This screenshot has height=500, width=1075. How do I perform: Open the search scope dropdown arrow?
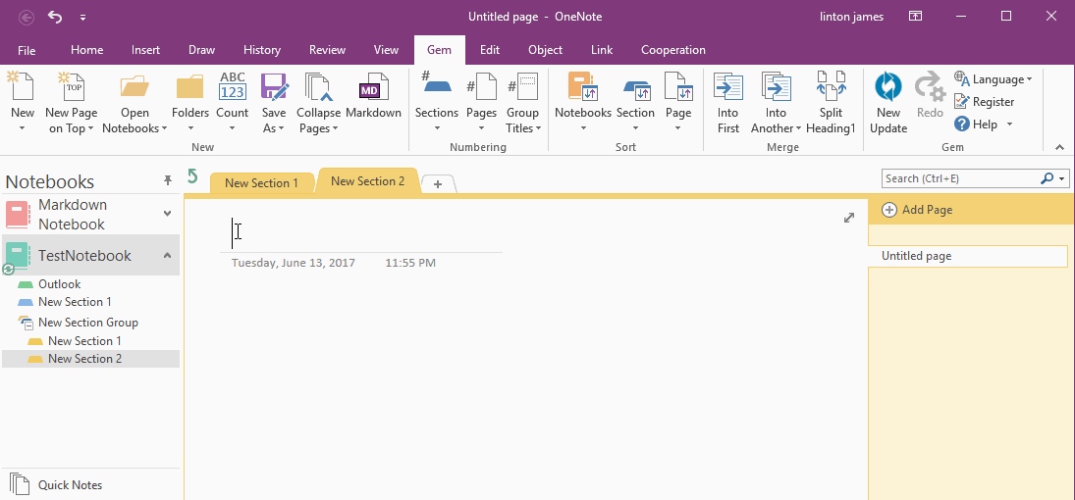pyautogui.click(x=1062, y=178)
